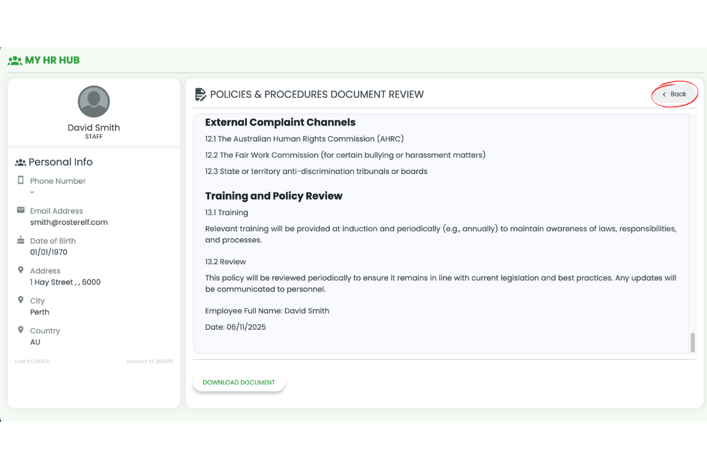Click the document icon beside Policies & Procedures
The width and height of the screenshot is (707, 471).
click(200, 94)
